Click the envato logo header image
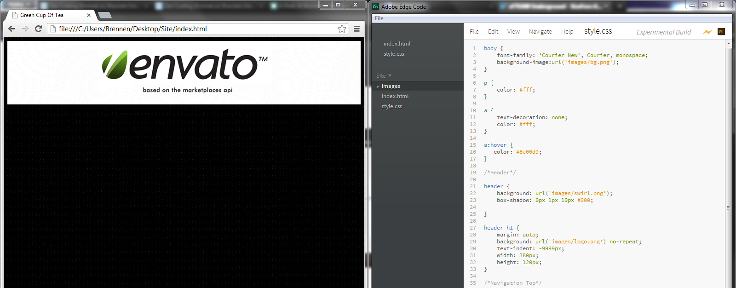736x288 pixels. click(x=184, y=72)
